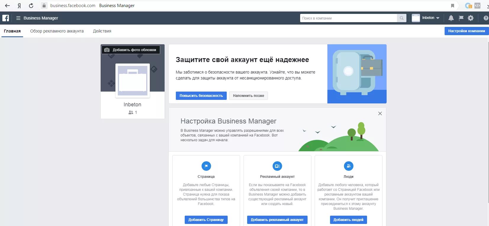Click the Facebook logo icon
Viewport: 489px width, 226px height.
6,18
